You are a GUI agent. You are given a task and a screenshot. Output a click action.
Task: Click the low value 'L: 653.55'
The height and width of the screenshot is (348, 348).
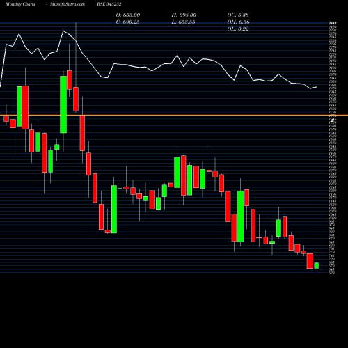tap(183, 22)
